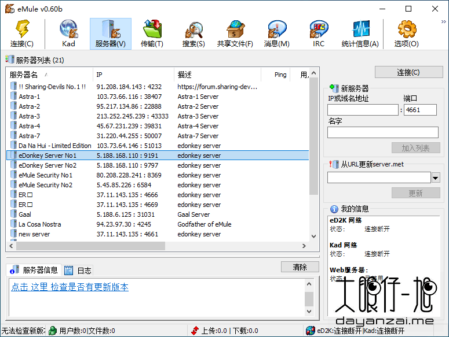Screen dimensions: 449x337
Task: Sort by description column header
Action: click(217, 75)
